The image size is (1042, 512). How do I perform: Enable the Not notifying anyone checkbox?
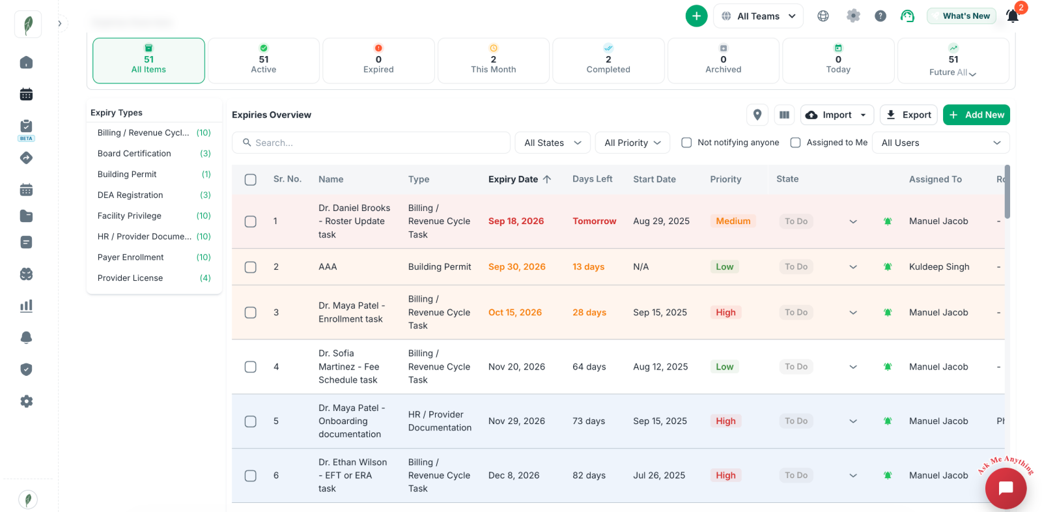pyautogui.click(x=686, y=143)
